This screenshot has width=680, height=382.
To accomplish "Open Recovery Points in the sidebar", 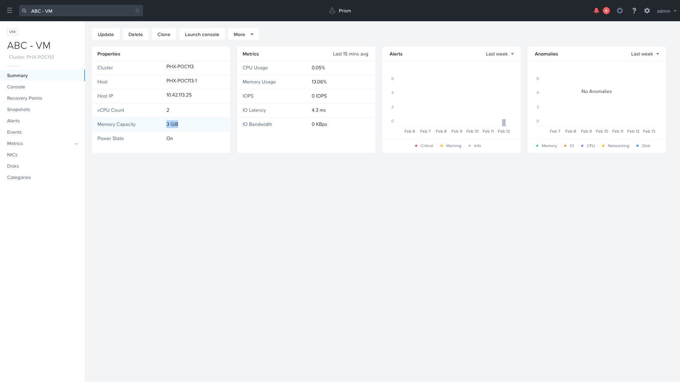I will 42,98.
